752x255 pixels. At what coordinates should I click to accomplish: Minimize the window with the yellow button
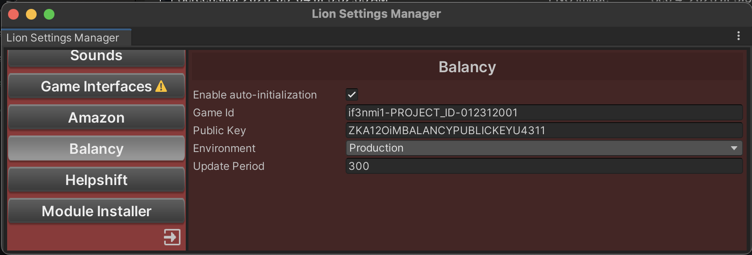(31, 14)
